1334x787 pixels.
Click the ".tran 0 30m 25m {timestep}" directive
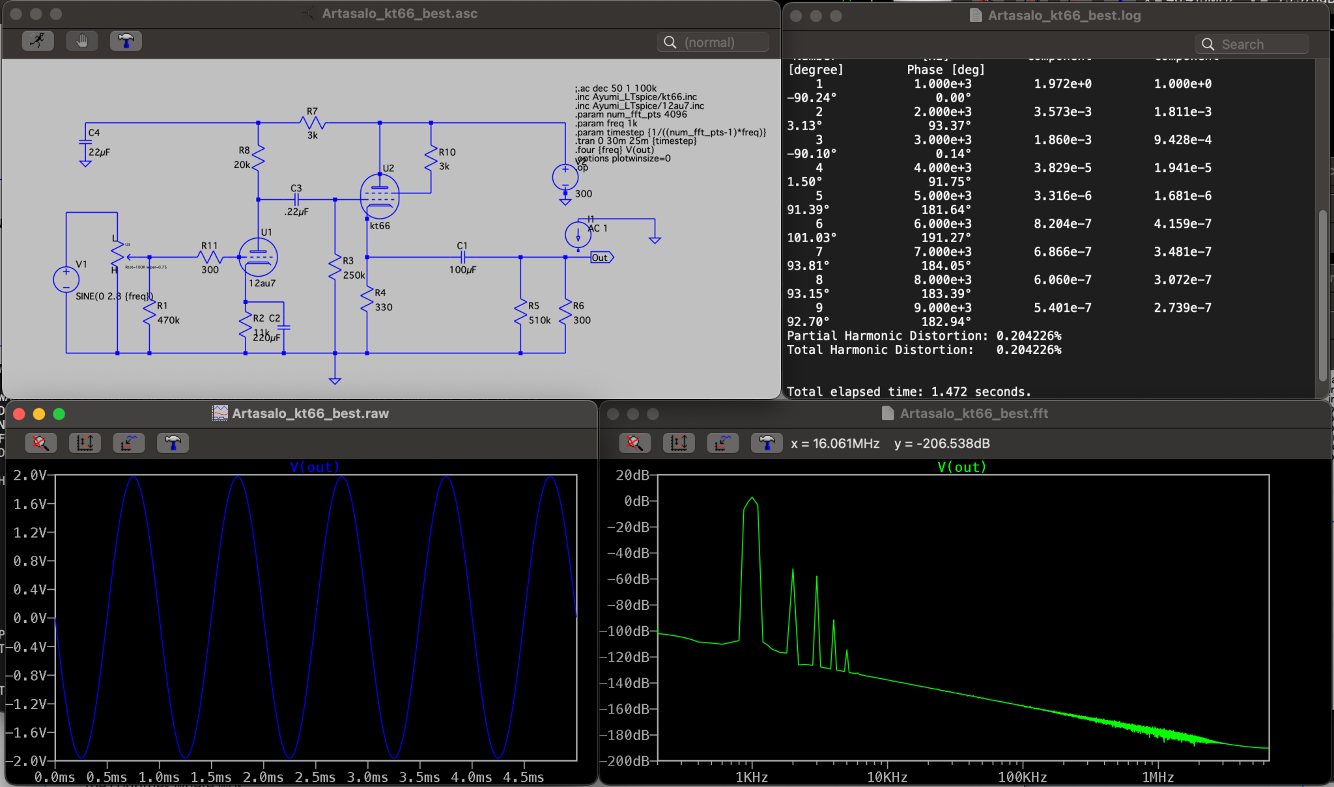coord(636,141)
